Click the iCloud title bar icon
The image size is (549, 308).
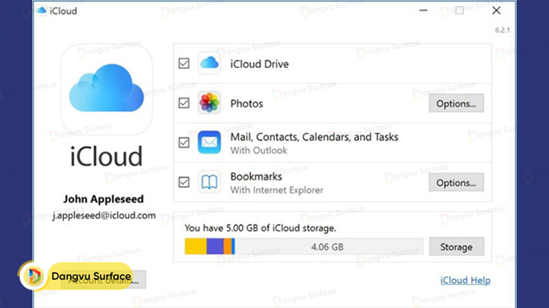pyautogui.click(x=41, y=10)
